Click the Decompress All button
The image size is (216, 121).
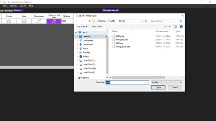pos(110,10)
